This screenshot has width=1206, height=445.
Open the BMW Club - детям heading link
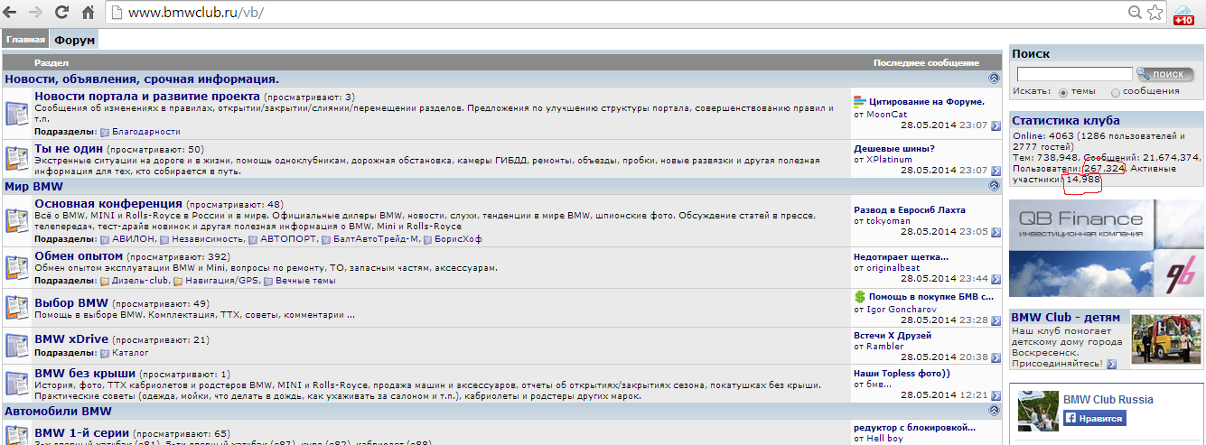pyautogui.click(x=1066, y=317)
